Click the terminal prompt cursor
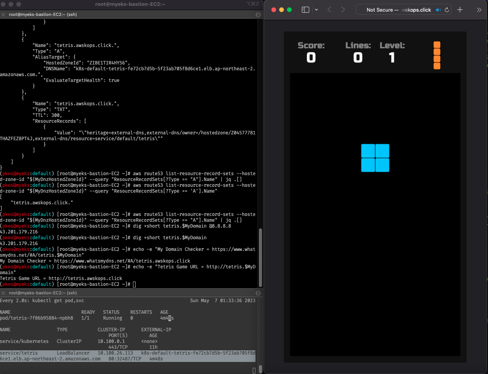The height and width of the screenshot is (374, 488). (x=135, y=284)
